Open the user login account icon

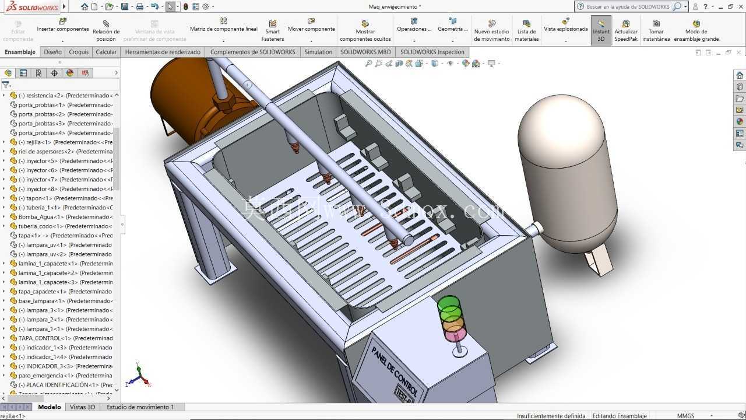pos(695,6)
